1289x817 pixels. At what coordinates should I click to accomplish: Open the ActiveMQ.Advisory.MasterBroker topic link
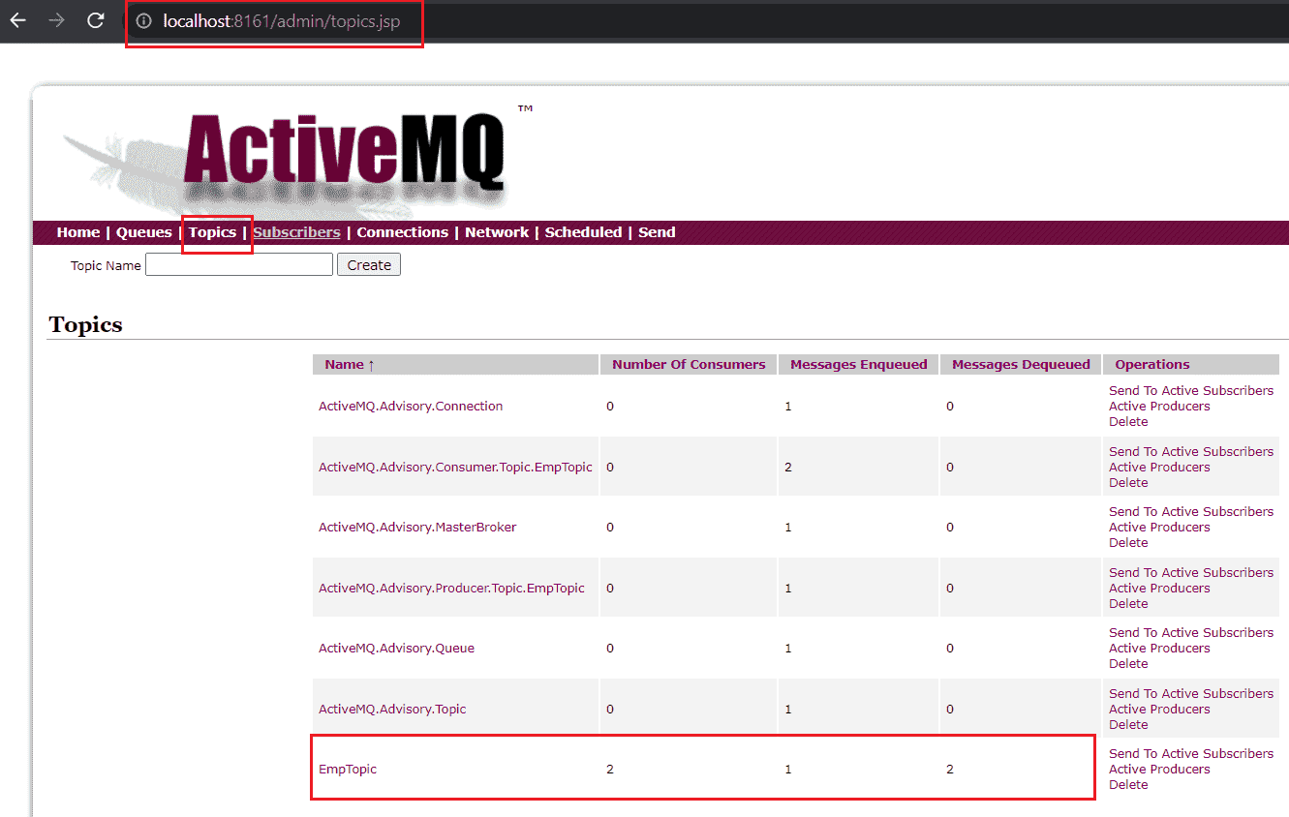[417, 528]
